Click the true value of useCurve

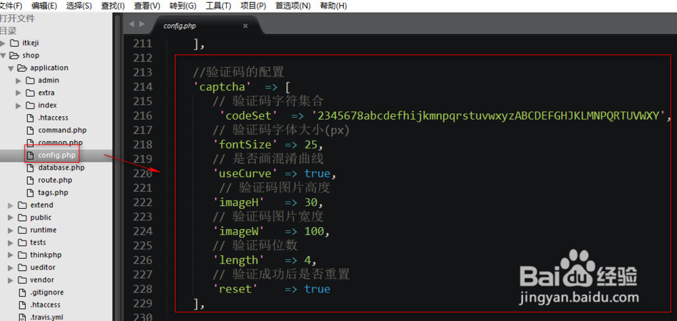318,173
